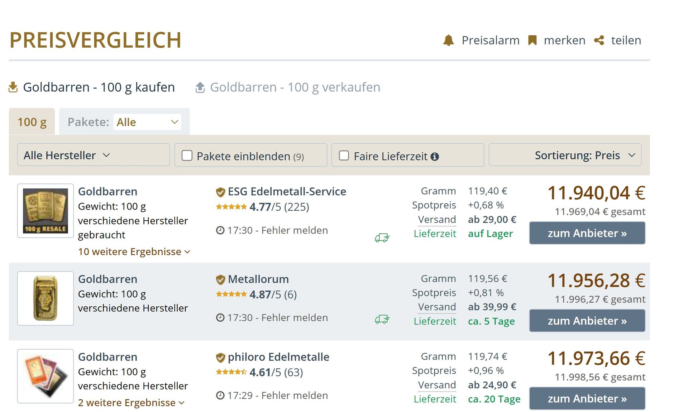Click the info icon beside Faire Lieferzeit
The height and width of the screenshot is (412, 688).
click(435, 157)
